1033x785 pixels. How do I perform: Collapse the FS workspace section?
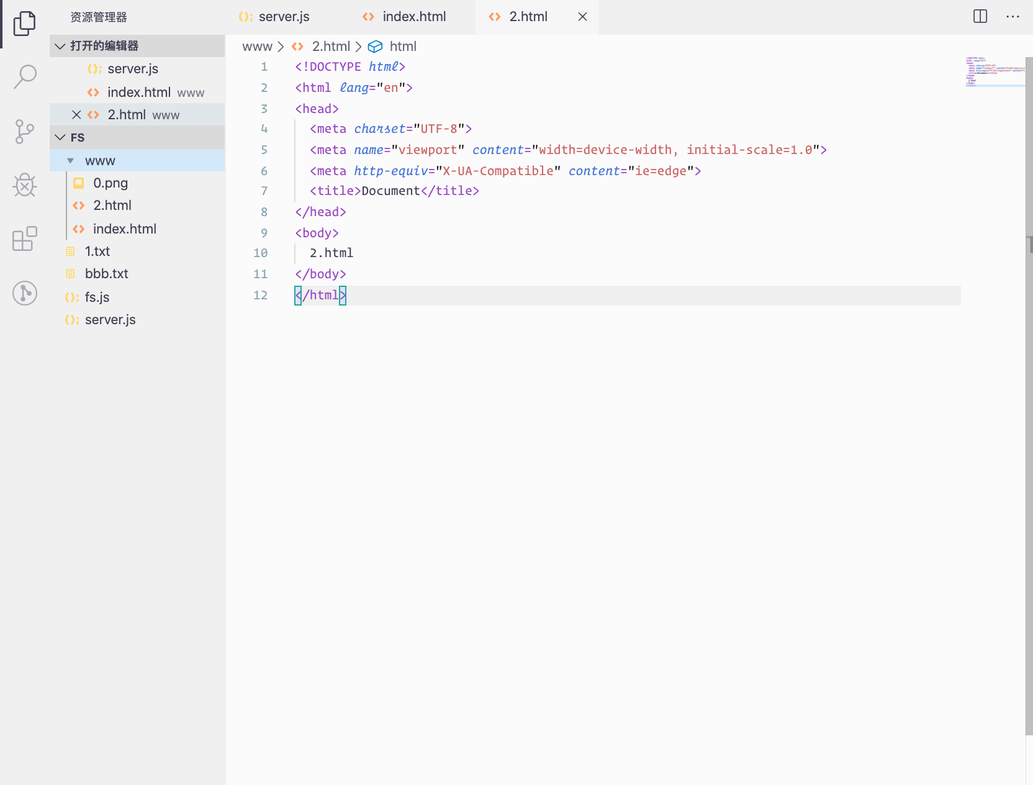pos(60,137)
